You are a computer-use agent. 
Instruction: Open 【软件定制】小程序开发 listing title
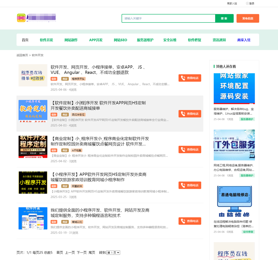[98, 106]
